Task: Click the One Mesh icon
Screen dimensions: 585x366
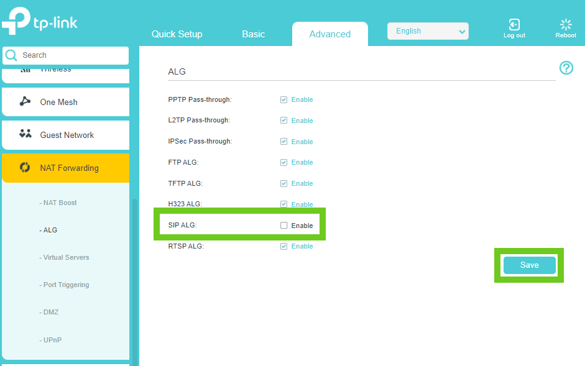Action: click(25, 102)
